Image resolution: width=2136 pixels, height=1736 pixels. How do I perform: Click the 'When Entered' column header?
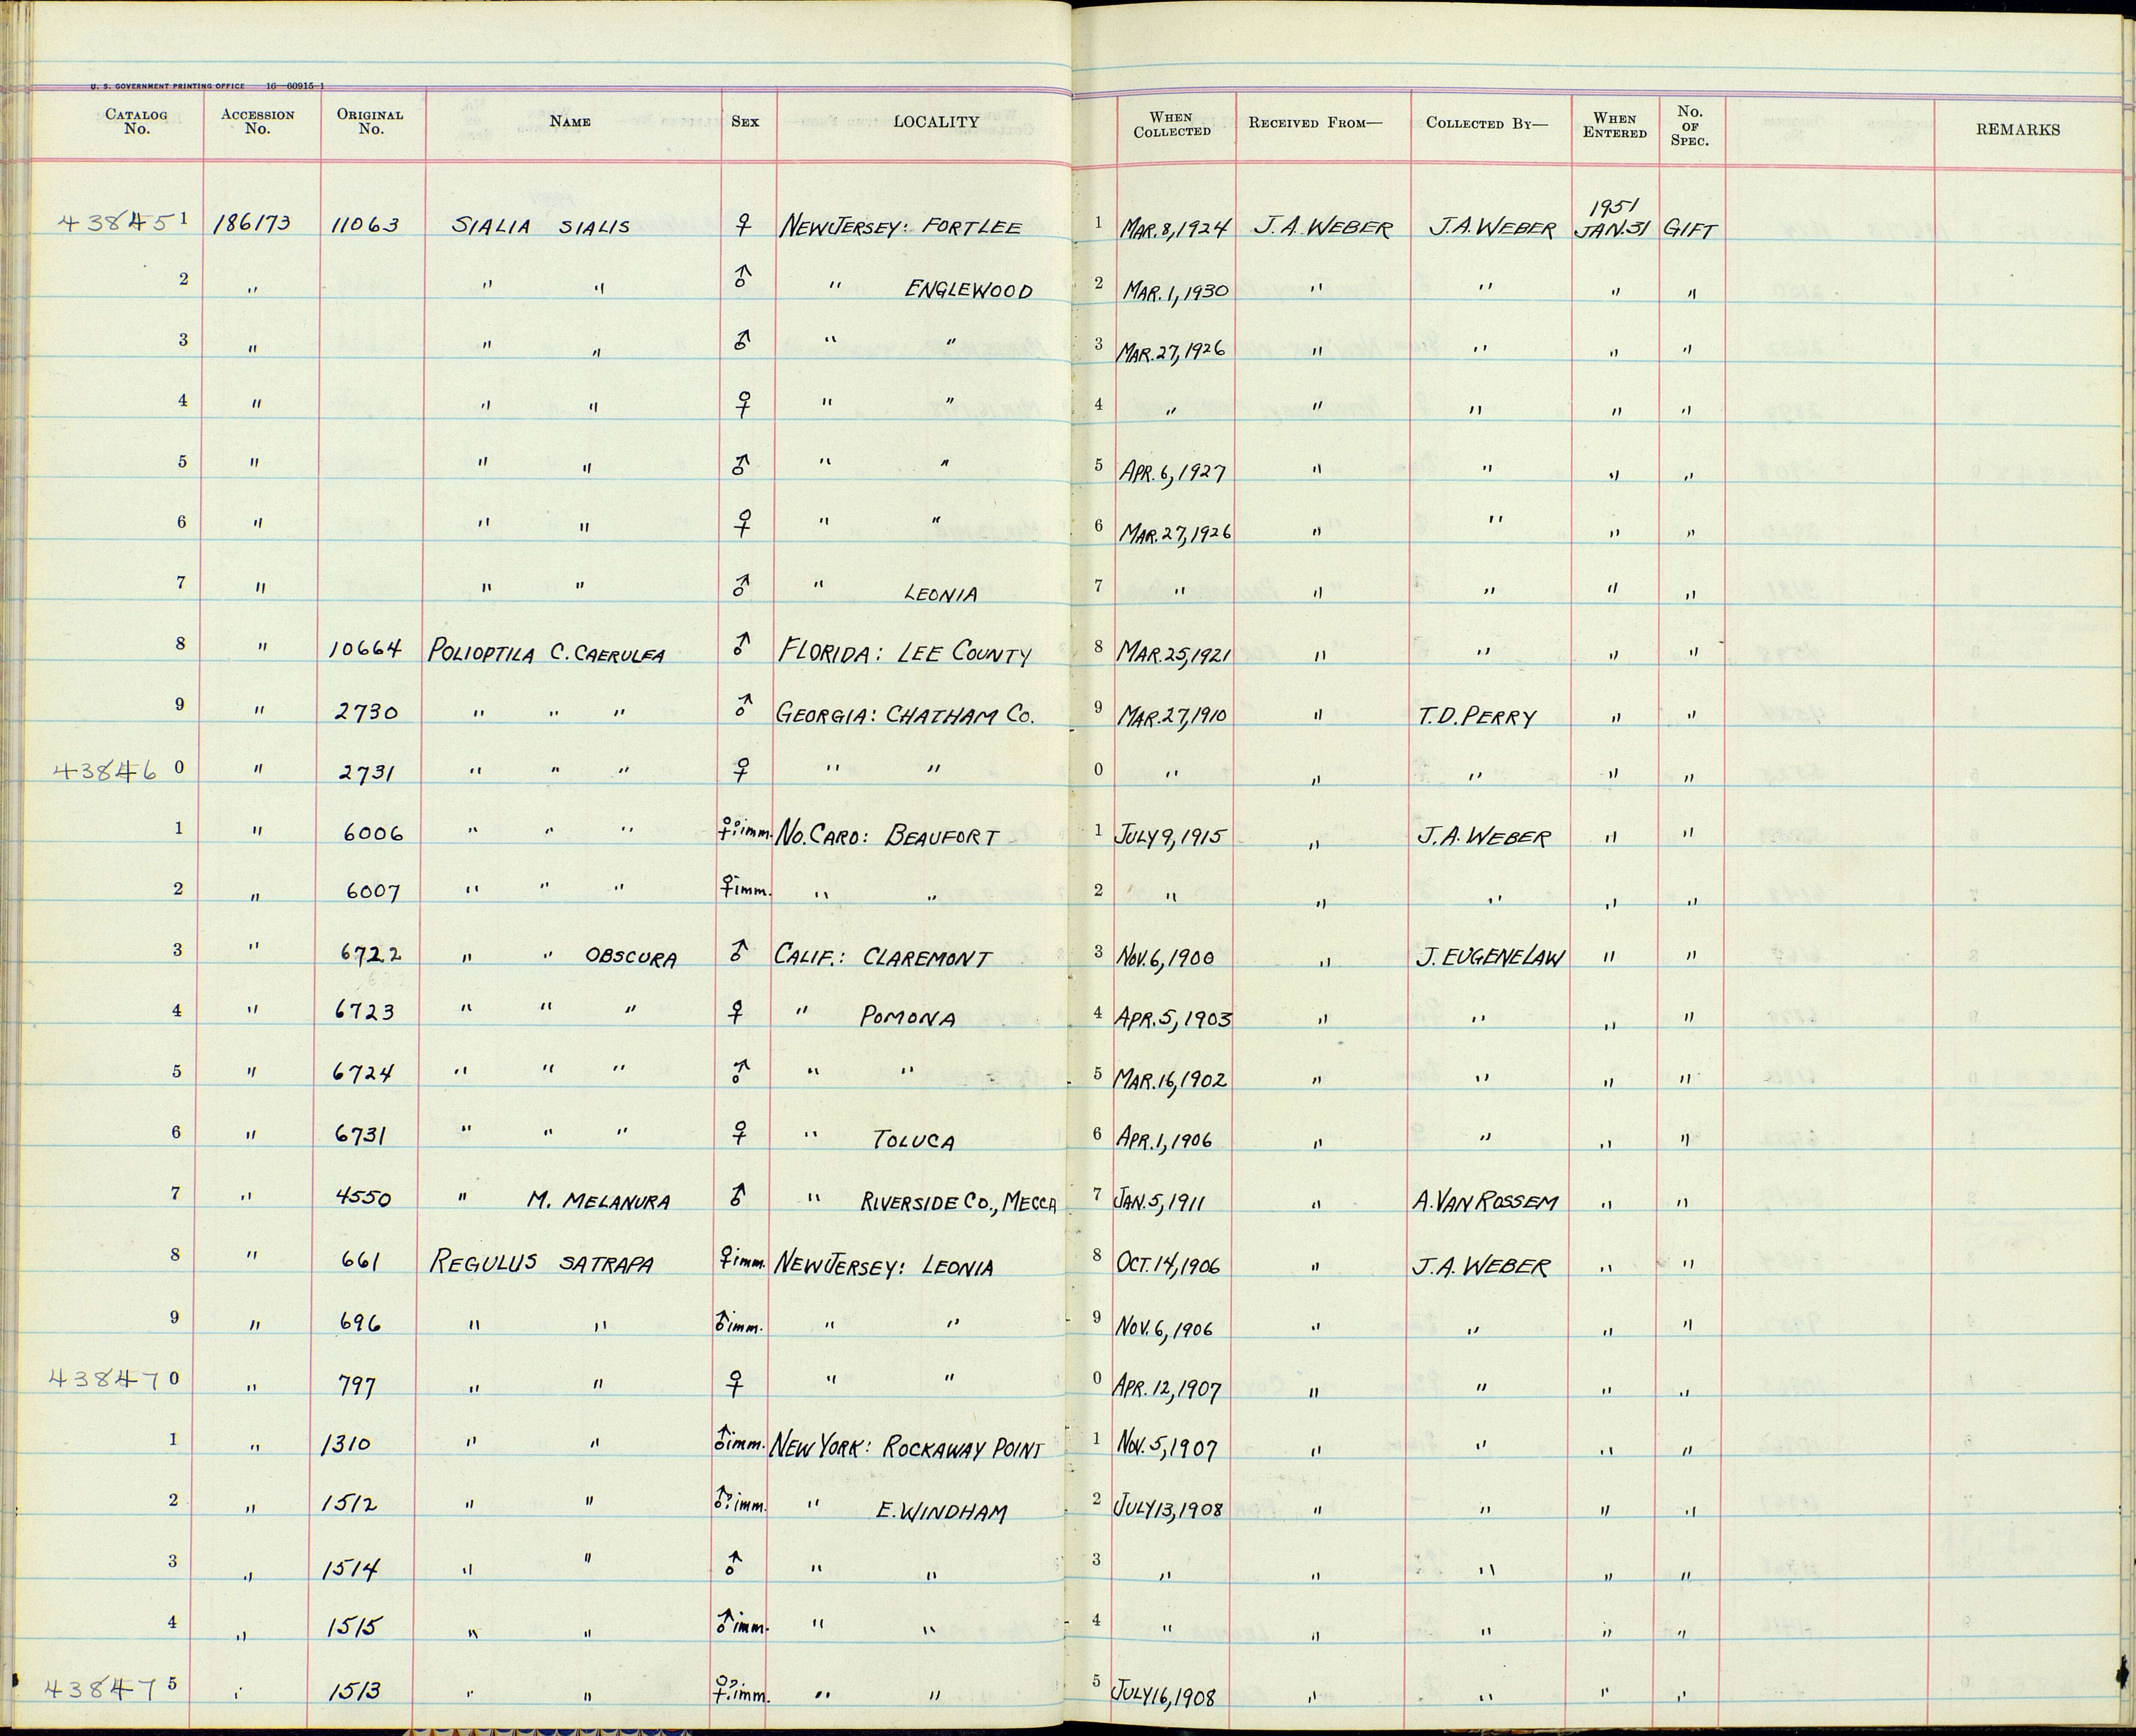tap(1615, 126)
